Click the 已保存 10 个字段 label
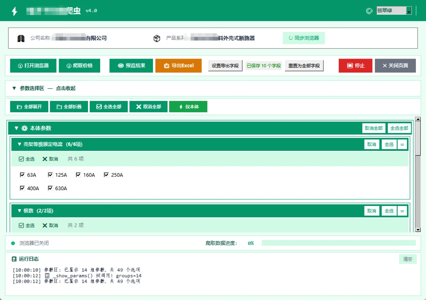The height and width of the screenshot is (300, 426). click(x=264, y=66)
